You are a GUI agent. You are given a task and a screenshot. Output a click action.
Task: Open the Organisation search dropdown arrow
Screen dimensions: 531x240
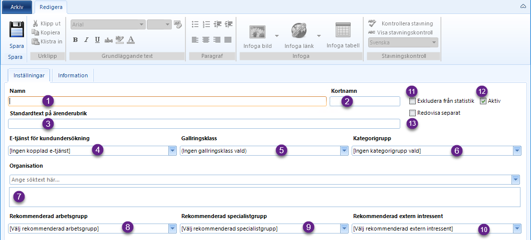click(x=515, y=180)
